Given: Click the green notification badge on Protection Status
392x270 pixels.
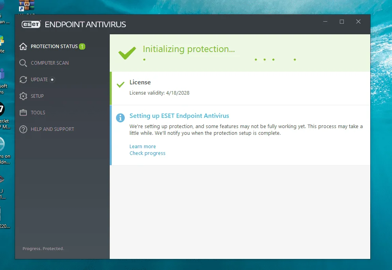Looking at the screenshot, I should coord(82,47).
